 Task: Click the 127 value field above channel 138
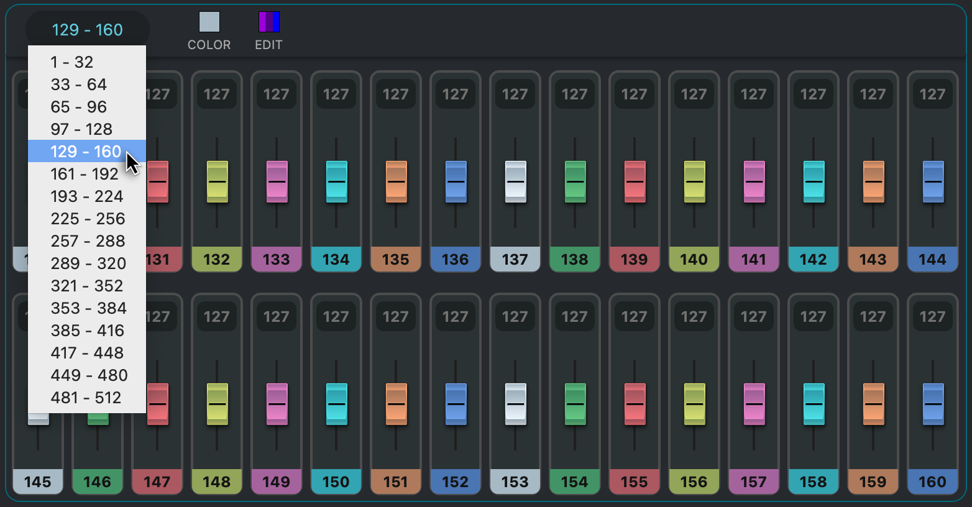pyautogui.click(x=575, y=94)
